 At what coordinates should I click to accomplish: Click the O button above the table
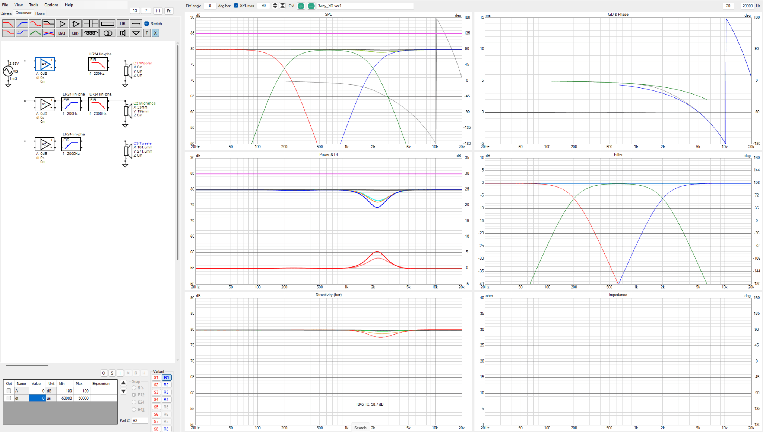point(104,373)
